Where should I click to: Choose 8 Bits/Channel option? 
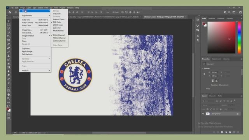59,35
